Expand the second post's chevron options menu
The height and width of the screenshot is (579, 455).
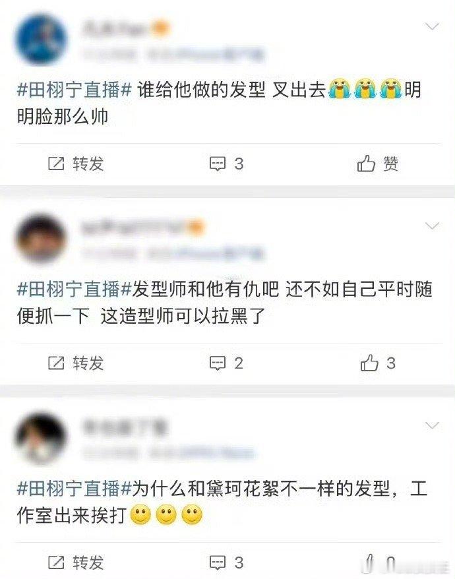point(432,226)
